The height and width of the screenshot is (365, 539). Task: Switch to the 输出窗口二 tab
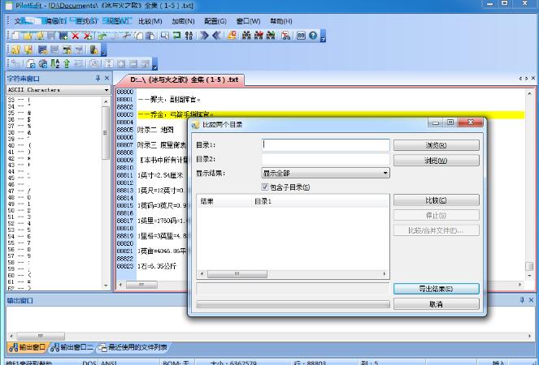(x=72, y=347)
